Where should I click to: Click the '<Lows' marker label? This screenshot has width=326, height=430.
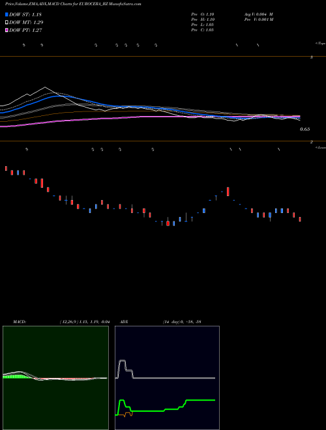click(321, 147)
